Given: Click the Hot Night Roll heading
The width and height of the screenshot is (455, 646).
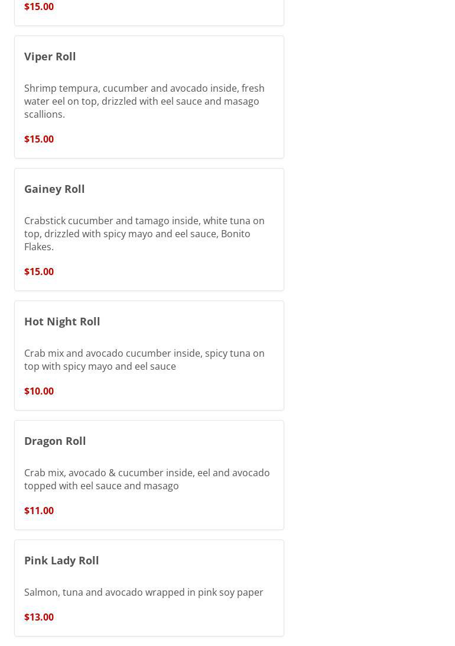Looking at the screenshot, I should [x=62, y=321].
